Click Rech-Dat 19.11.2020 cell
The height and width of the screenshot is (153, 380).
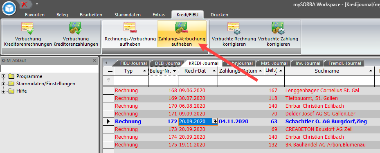point(198,145)
